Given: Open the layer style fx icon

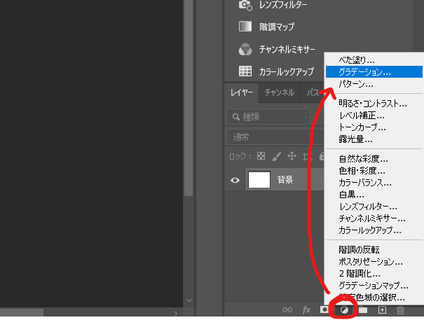Looking at the screenshot, I should [x=306, y=309].
